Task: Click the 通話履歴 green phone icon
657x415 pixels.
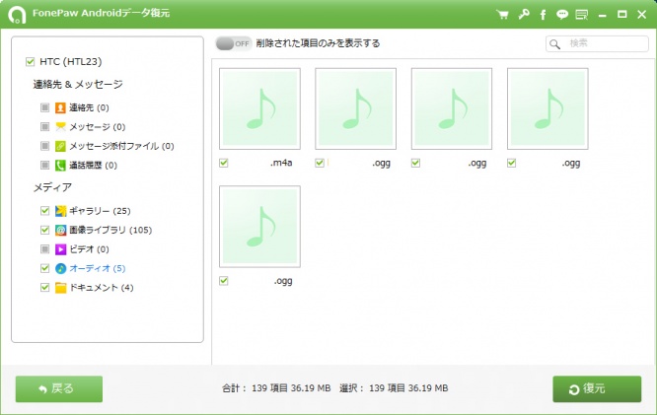Action: pyautogui.click(x=60, y=166)
